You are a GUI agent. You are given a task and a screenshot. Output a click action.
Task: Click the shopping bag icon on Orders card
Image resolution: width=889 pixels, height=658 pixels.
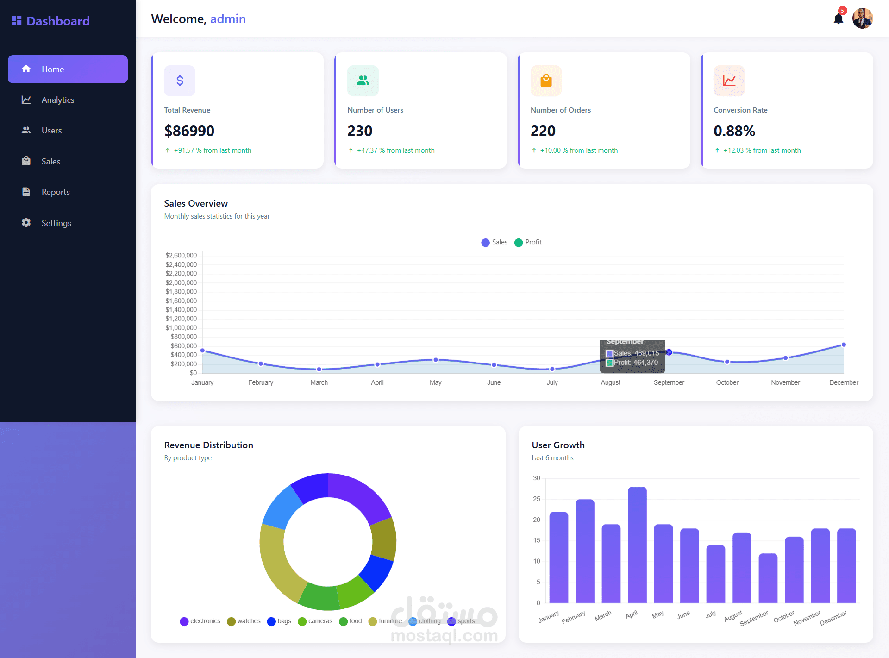click(546, 81)
